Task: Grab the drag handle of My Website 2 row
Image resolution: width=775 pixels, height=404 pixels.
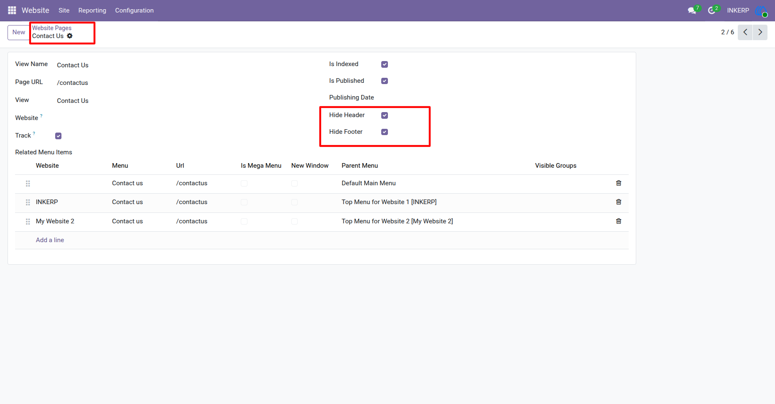Action: (28, 222)
